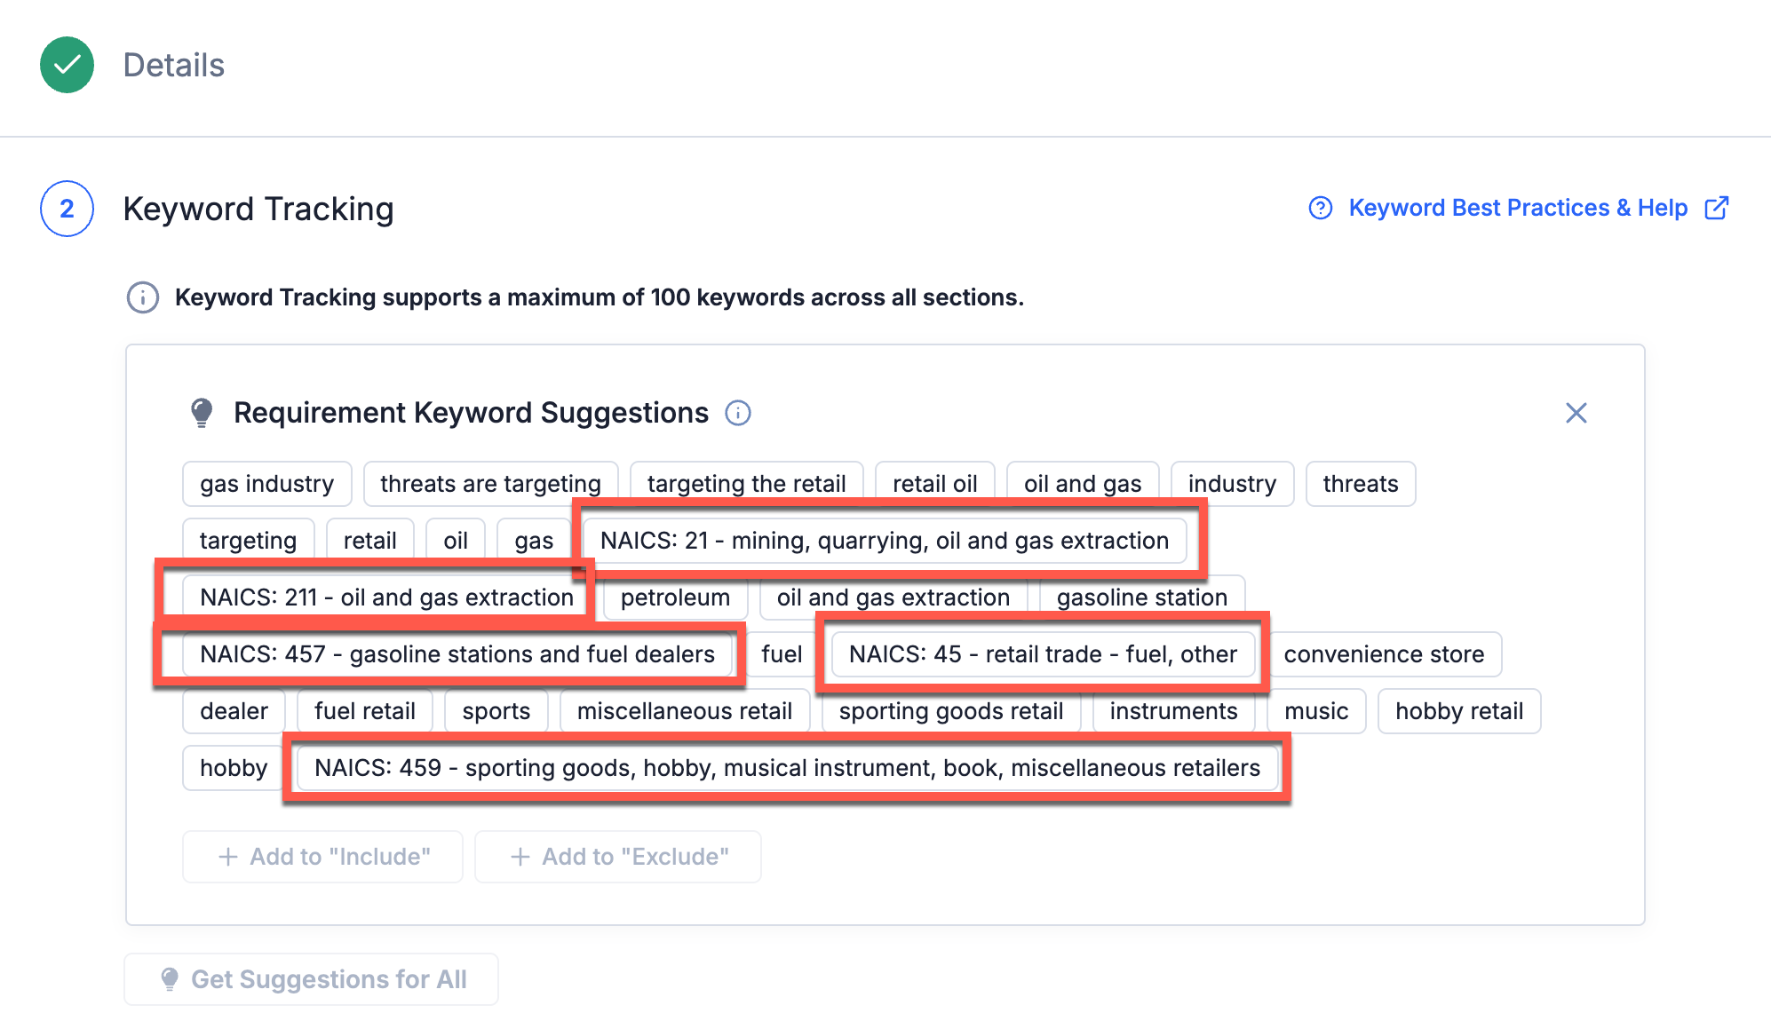Click the help question mark icon
The image size is (1771, 1021).
pyautogui.click(x=1320, y=208)
